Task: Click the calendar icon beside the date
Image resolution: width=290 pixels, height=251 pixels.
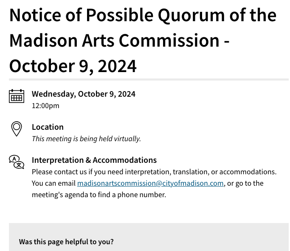Action: 17,96
